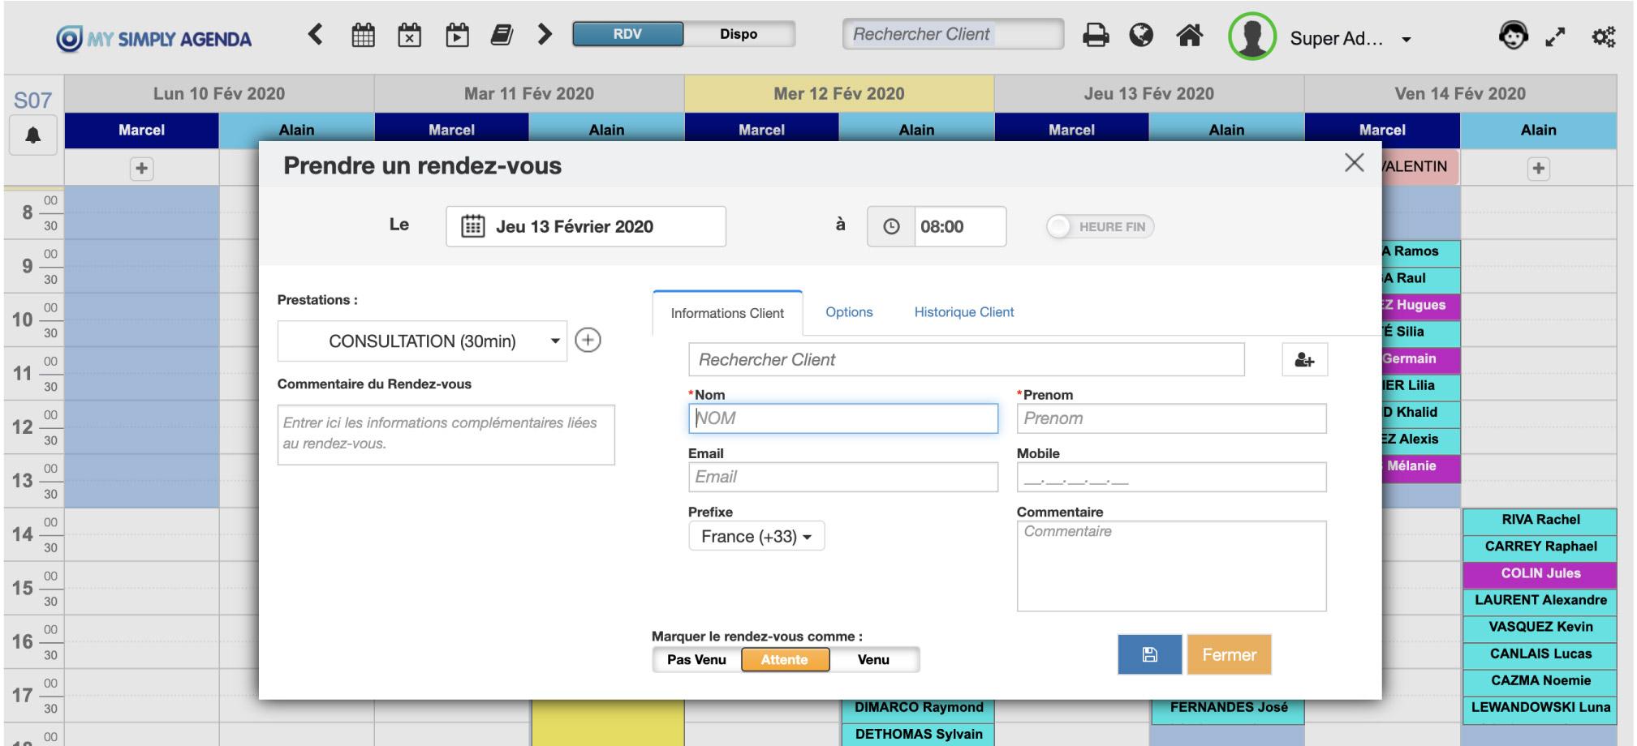Toggle the HEURE FIN switch

click(x=1101, y=227)
